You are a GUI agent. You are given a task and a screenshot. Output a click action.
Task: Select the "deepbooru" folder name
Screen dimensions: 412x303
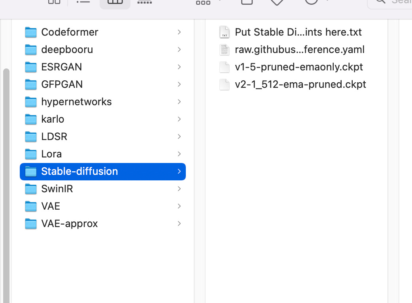[67, 50]
